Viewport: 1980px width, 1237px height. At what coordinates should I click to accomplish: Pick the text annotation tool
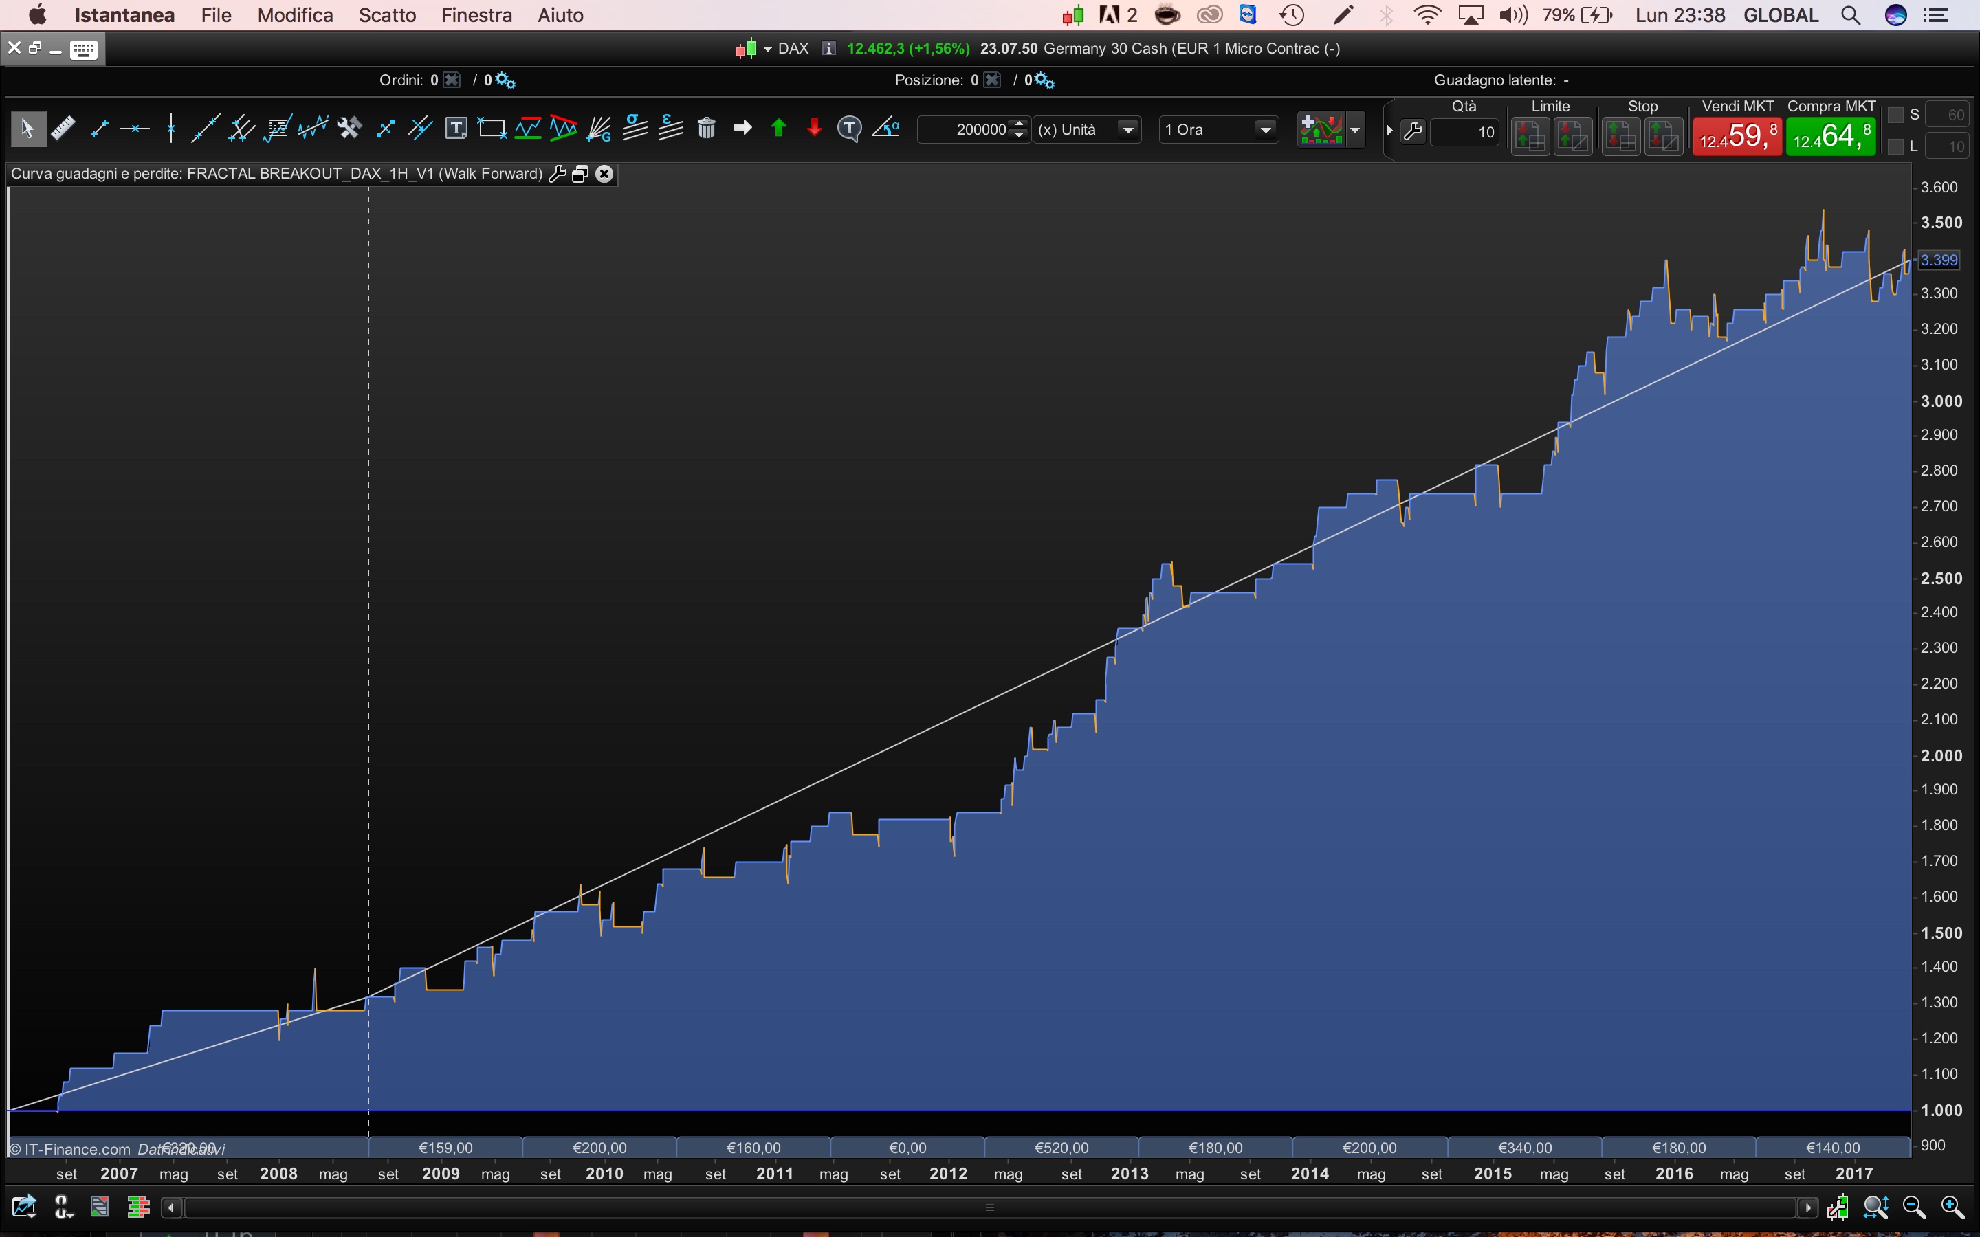pos(456,129)
